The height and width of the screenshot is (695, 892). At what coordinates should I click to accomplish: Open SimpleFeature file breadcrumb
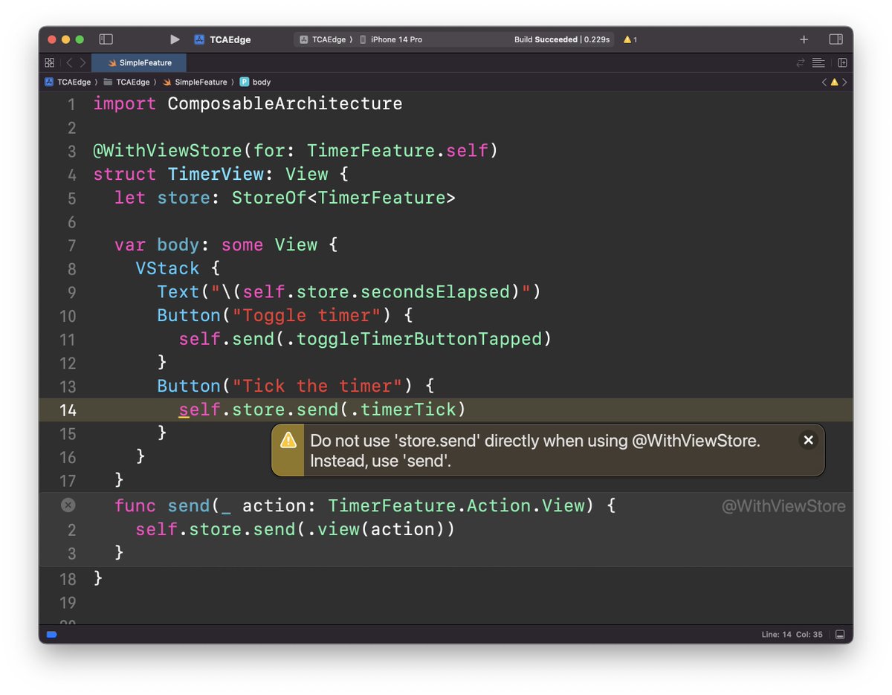point(195,82)
